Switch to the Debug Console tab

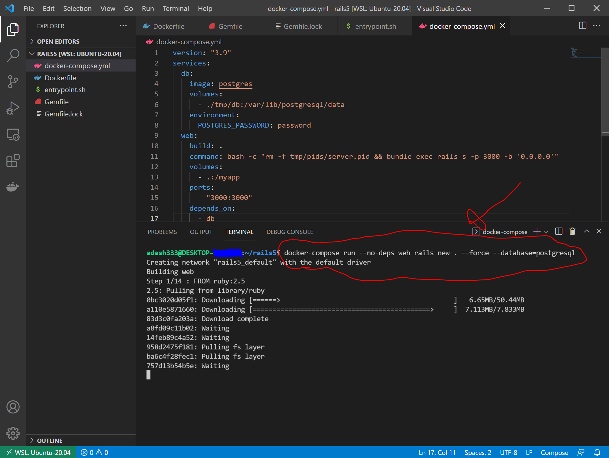[290, 232]
